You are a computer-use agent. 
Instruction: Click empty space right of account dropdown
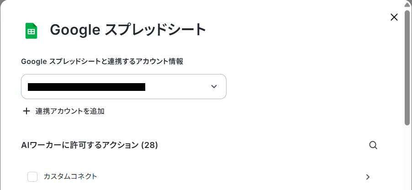(x=302, y=87)
